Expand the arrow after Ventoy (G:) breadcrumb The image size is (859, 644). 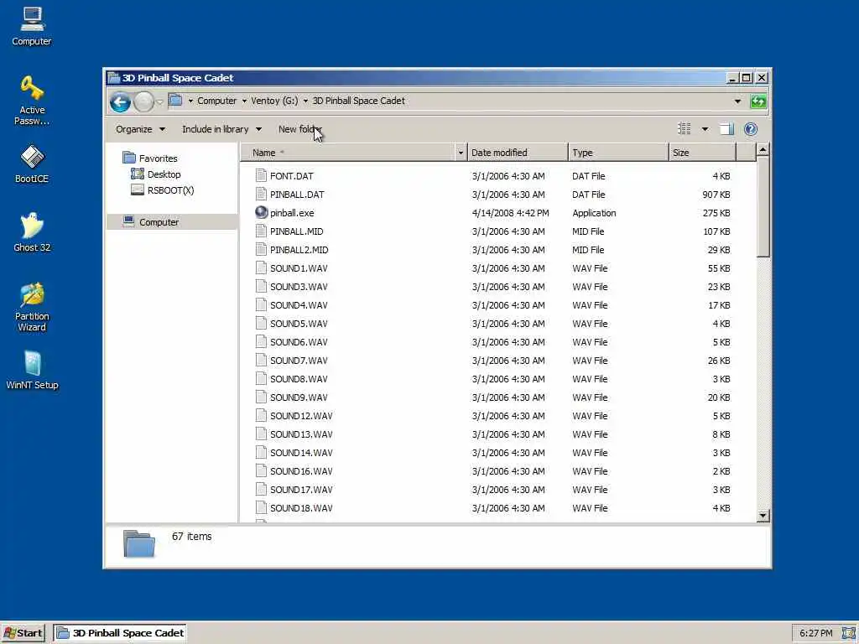[305, 101]
